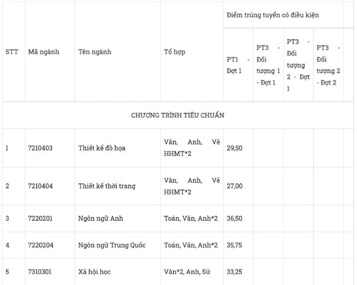Select the Ngôn ngữ Anh cell
Viewport: 357px width, 285px height.
point(101,219)
